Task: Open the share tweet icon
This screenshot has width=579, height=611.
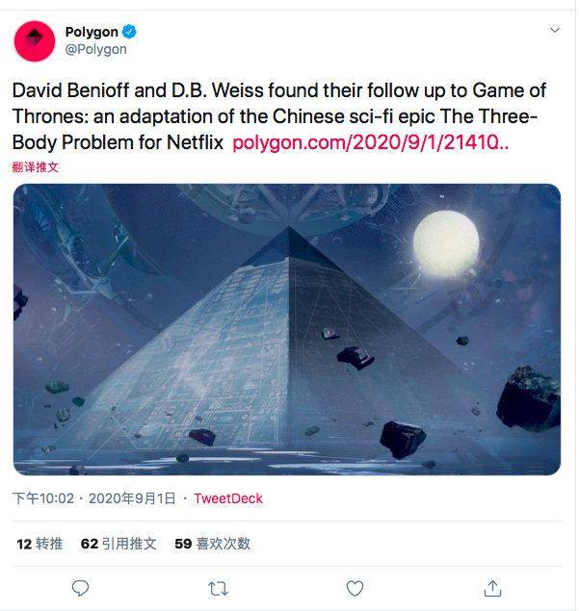Action: 492,588
